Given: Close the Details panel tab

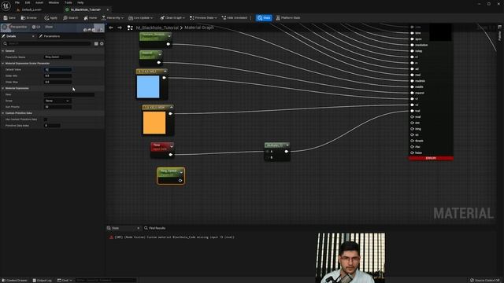Looking at the screenshot, I should (x=33, y=36).
